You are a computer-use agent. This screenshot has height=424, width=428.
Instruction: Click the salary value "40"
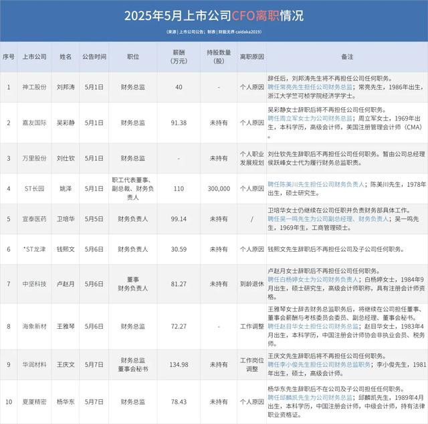tap(179, 87)
